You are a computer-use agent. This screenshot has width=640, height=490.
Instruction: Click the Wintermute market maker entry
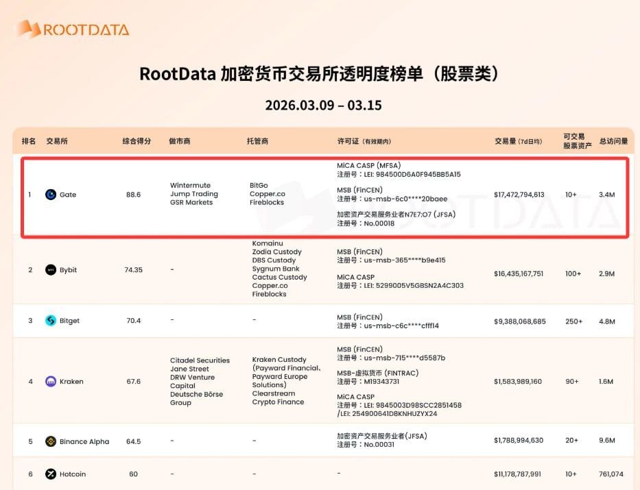pos(190,185)
